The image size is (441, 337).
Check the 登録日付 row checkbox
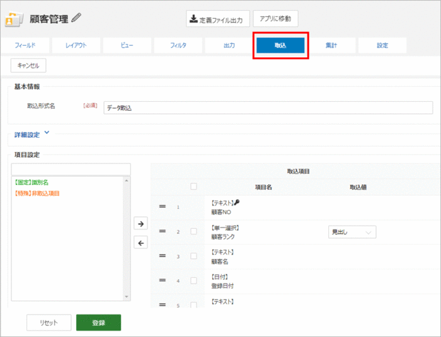coord(193,280)
